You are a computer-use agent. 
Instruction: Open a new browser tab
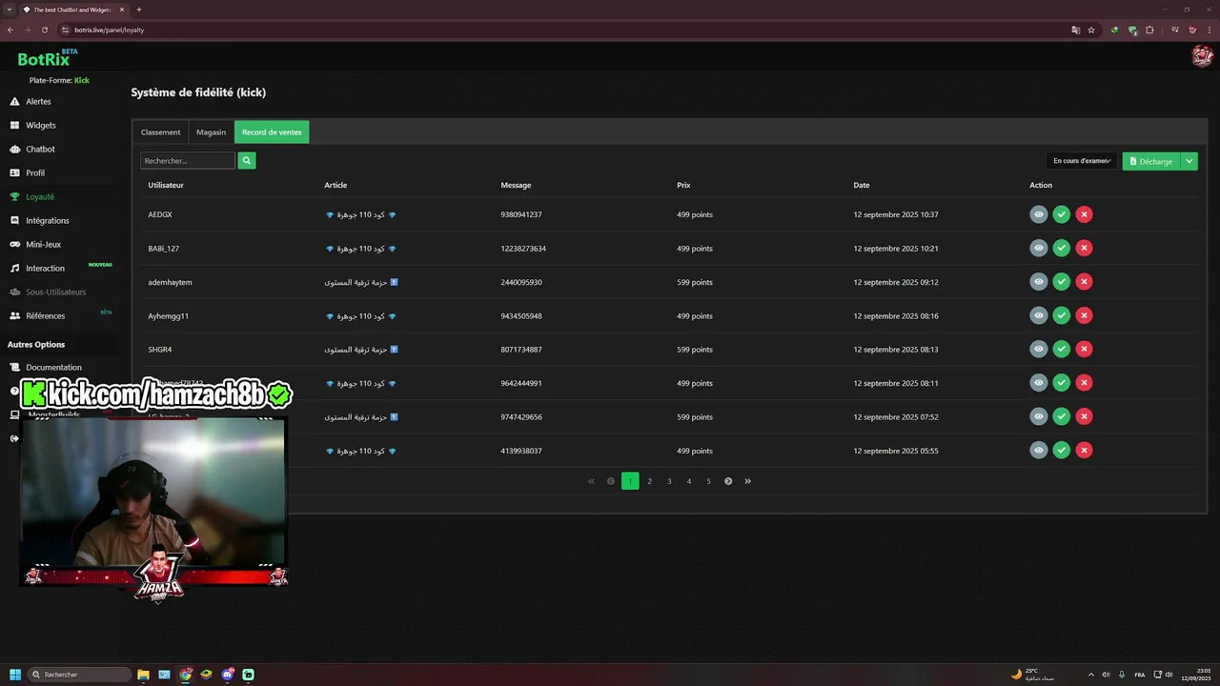pyautogui.click(x=139, y=10)
